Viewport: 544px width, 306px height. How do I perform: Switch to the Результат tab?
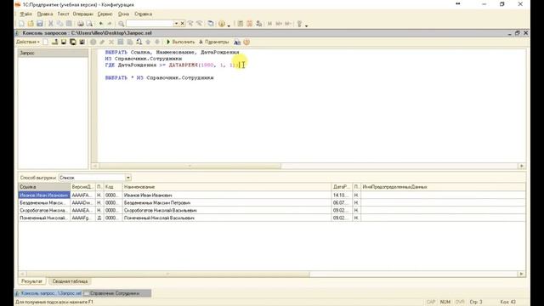click(x=31, y=281)
